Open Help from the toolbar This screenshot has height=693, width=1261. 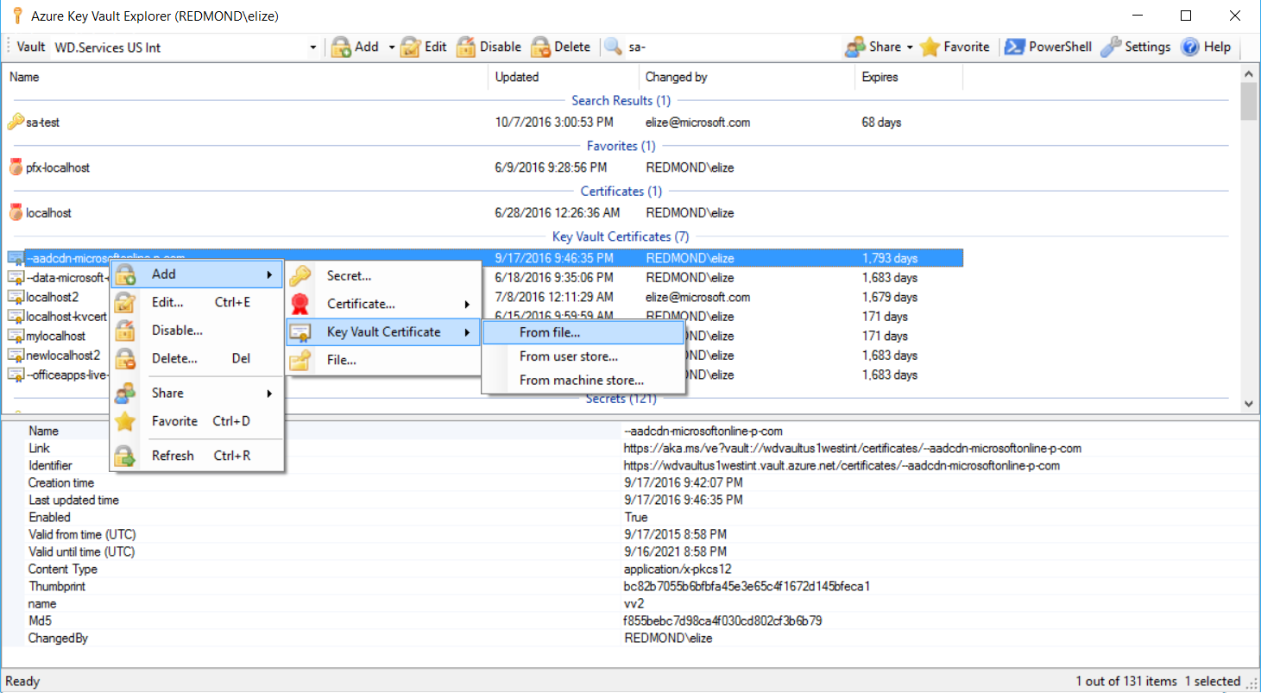(1205, 47)
